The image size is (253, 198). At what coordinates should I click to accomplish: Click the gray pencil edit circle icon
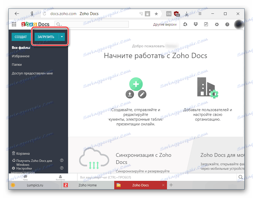click(x=142, y=94)
